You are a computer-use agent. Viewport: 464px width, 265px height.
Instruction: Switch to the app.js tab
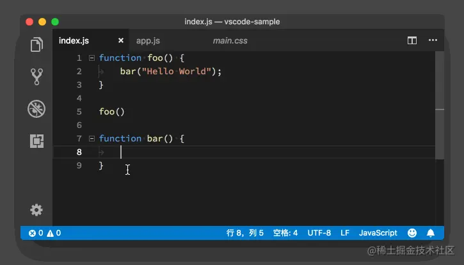148,40
